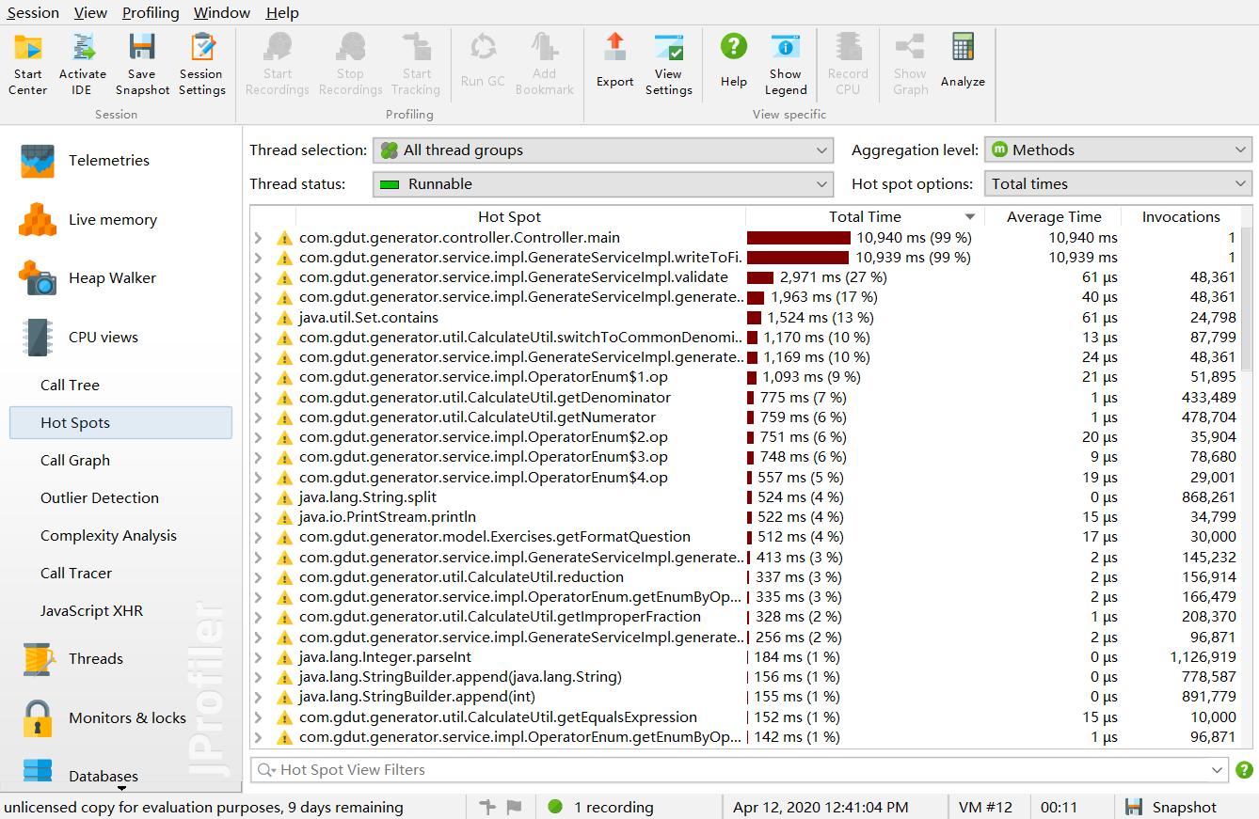
Task: Open the Heap Walker section
Action: coord(112,278)
